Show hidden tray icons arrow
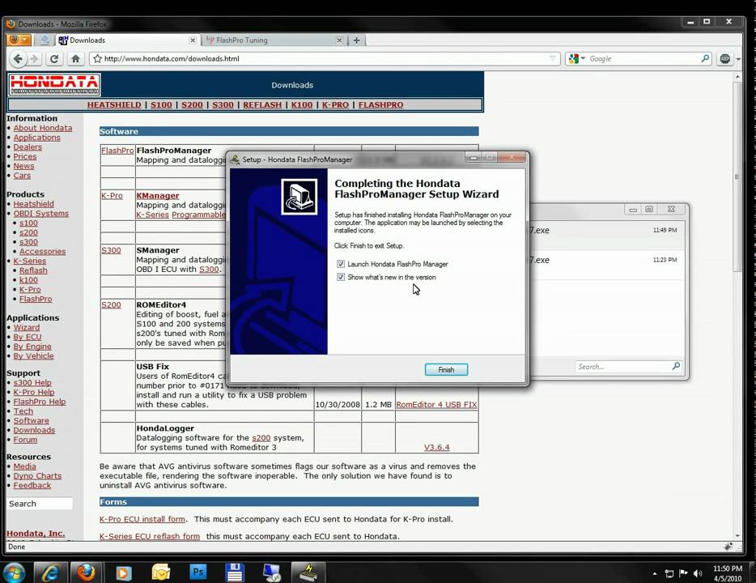756x583 pixels. tap(655, 574)
